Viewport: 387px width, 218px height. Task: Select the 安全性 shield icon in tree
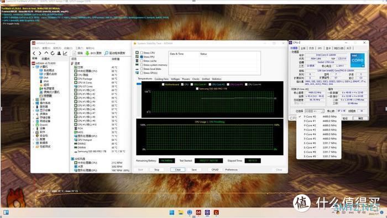click(x=37, y=135)
